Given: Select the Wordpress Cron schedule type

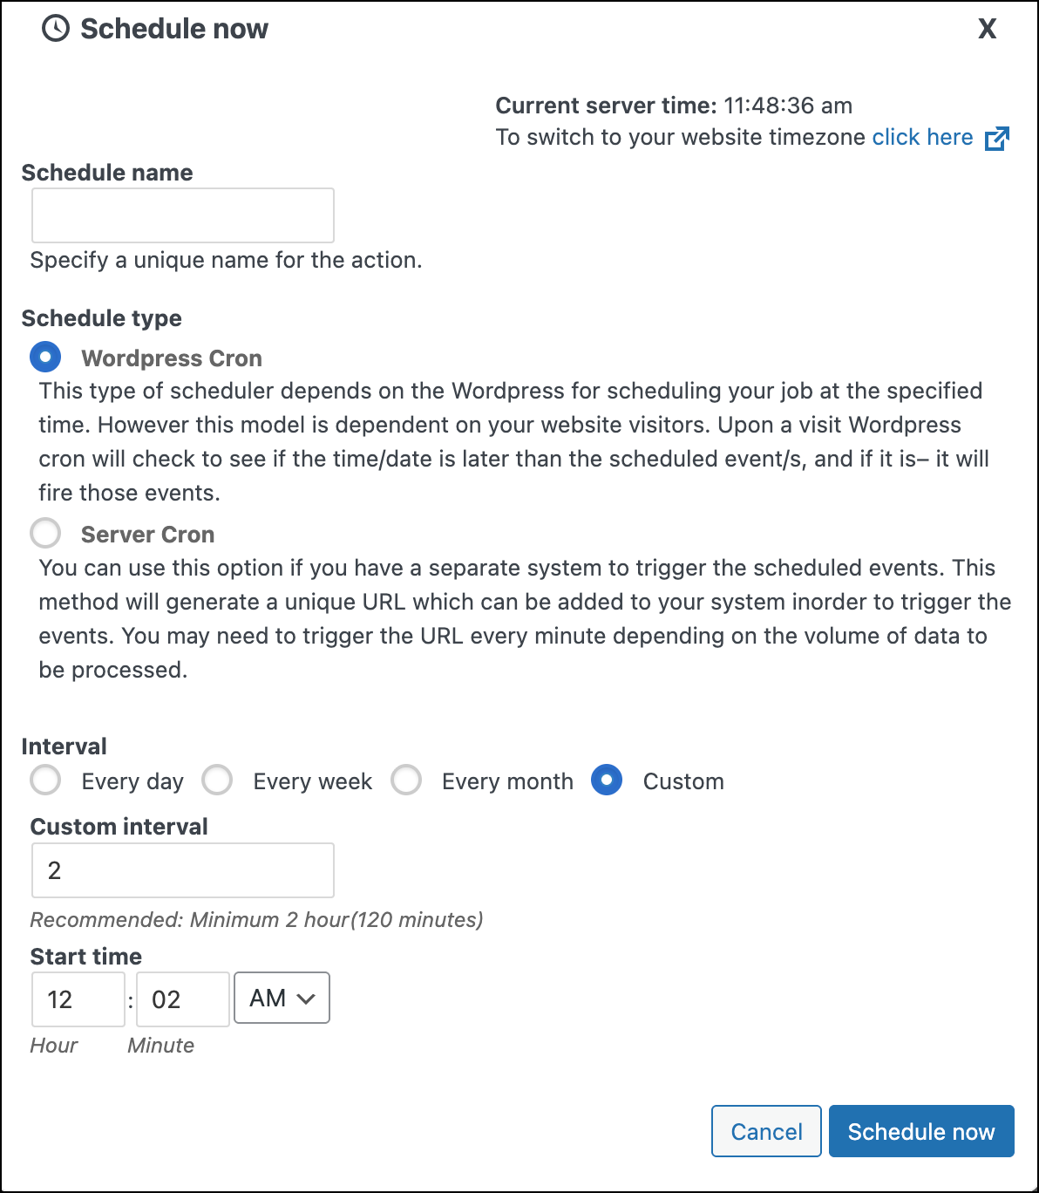Looking at the screenshot, I should pyautogui.click(x=44, y=357).
